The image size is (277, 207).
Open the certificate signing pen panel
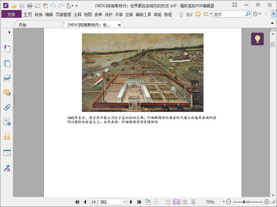click(x=7, y=168)
